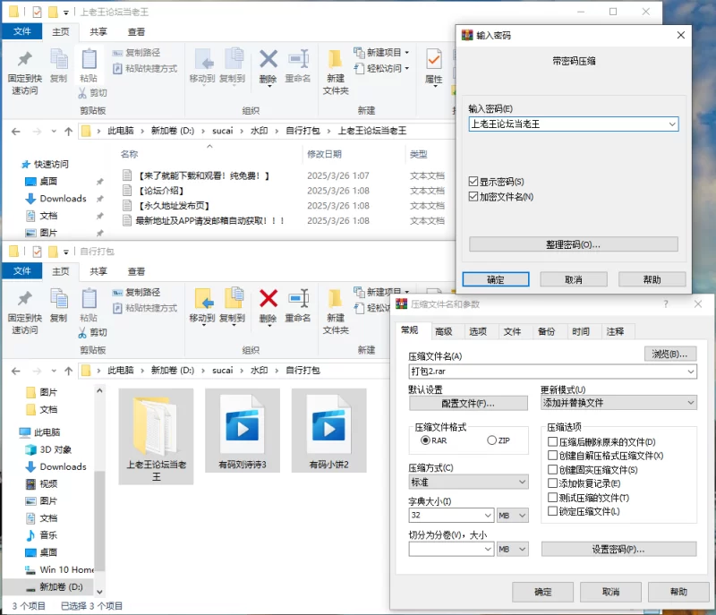Expand 新建项目 dropdown in upper Explorer
The height and width of the screenshot is (615, 716).
coord(407,53)
